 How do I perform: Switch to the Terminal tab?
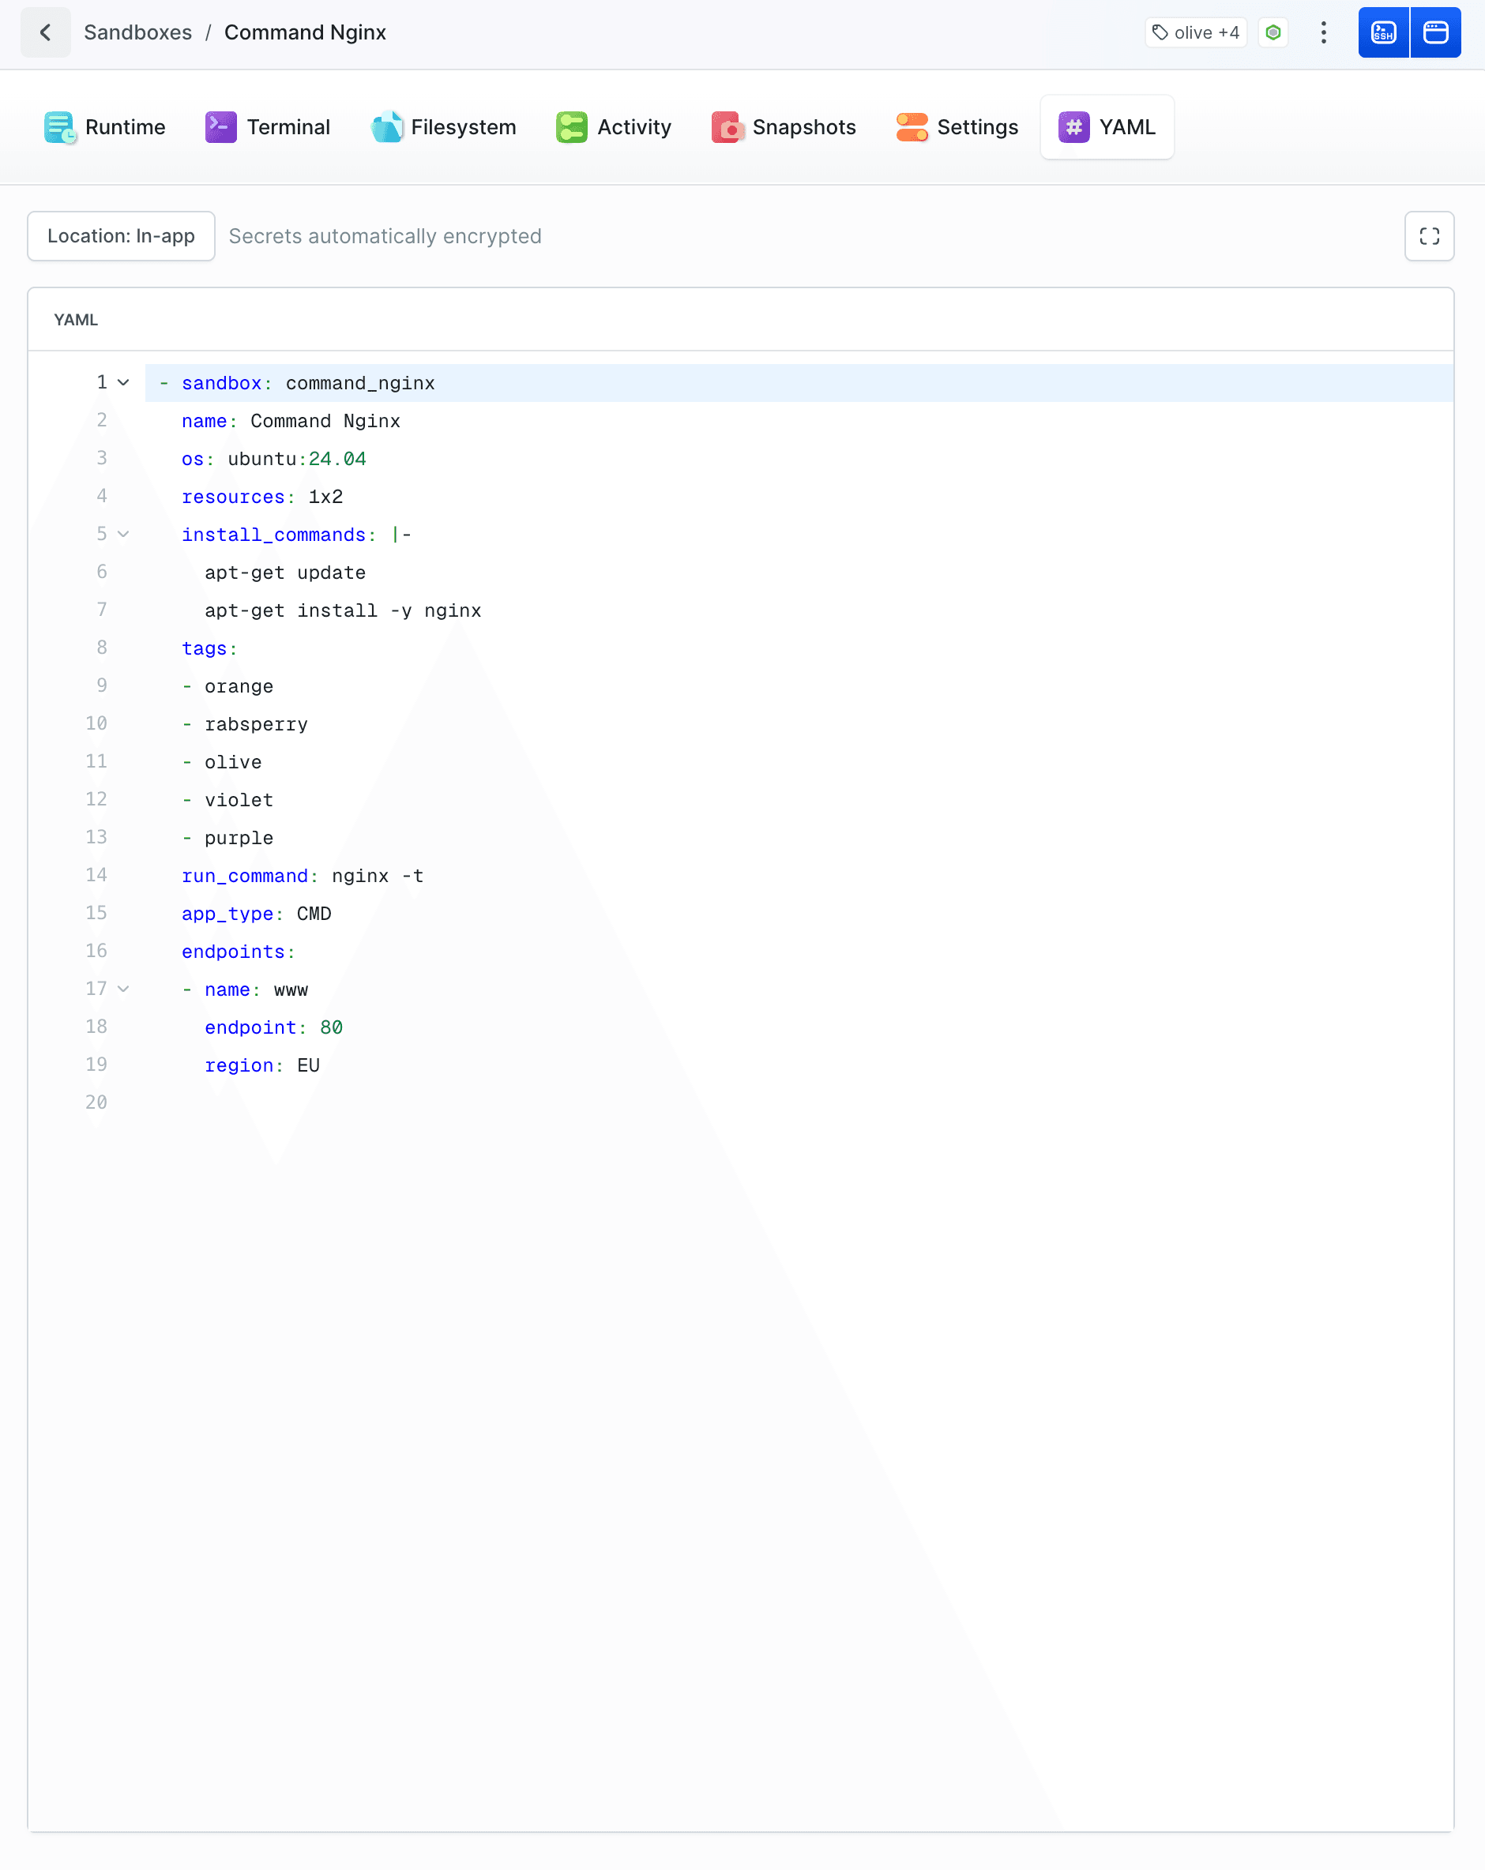268,127
